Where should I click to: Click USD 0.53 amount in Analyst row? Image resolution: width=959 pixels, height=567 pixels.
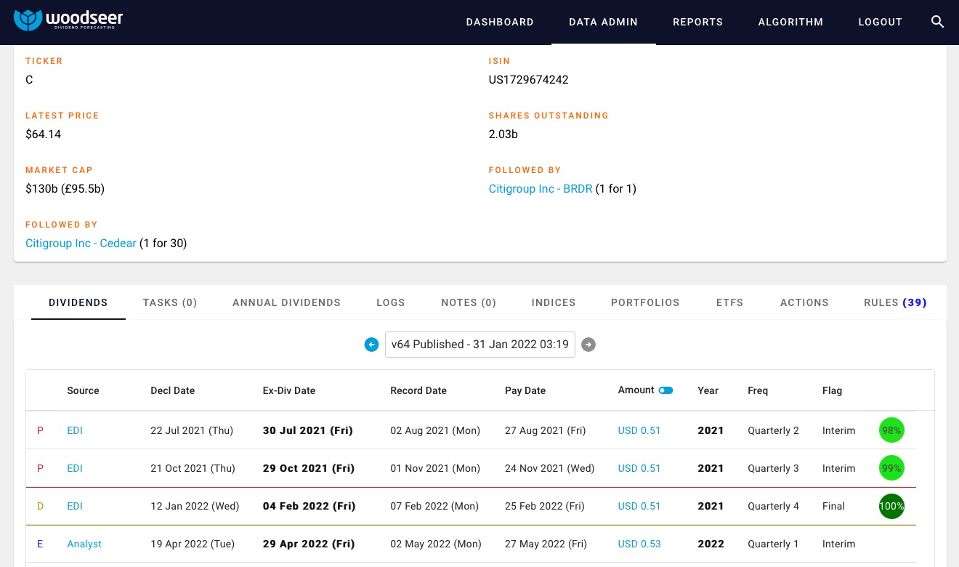(x=639, y=544)
